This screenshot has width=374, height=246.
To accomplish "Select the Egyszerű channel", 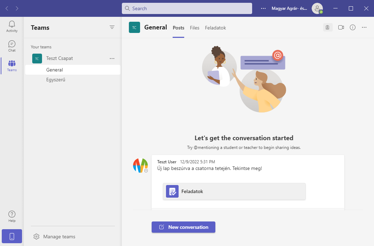I will (x=56, y=80).
